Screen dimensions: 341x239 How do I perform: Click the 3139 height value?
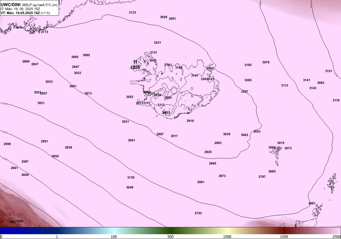click(x=131, y=178)
